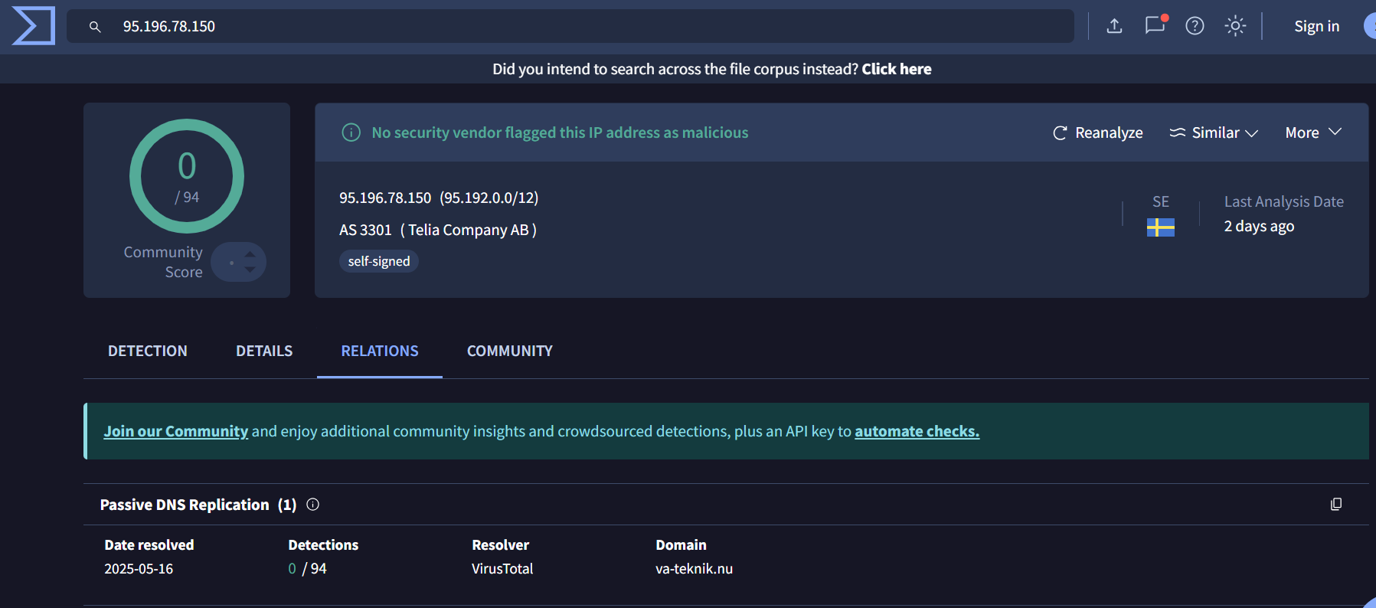This screenshot has height=608, width=1376.
Task: Click the Sweden flag icon
Action: 1160,227
